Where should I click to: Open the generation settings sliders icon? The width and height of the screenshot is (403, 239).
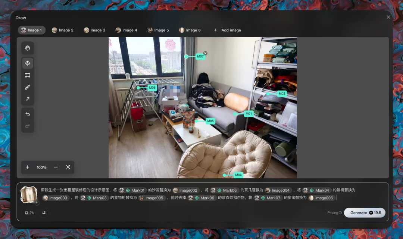[44, 213]
